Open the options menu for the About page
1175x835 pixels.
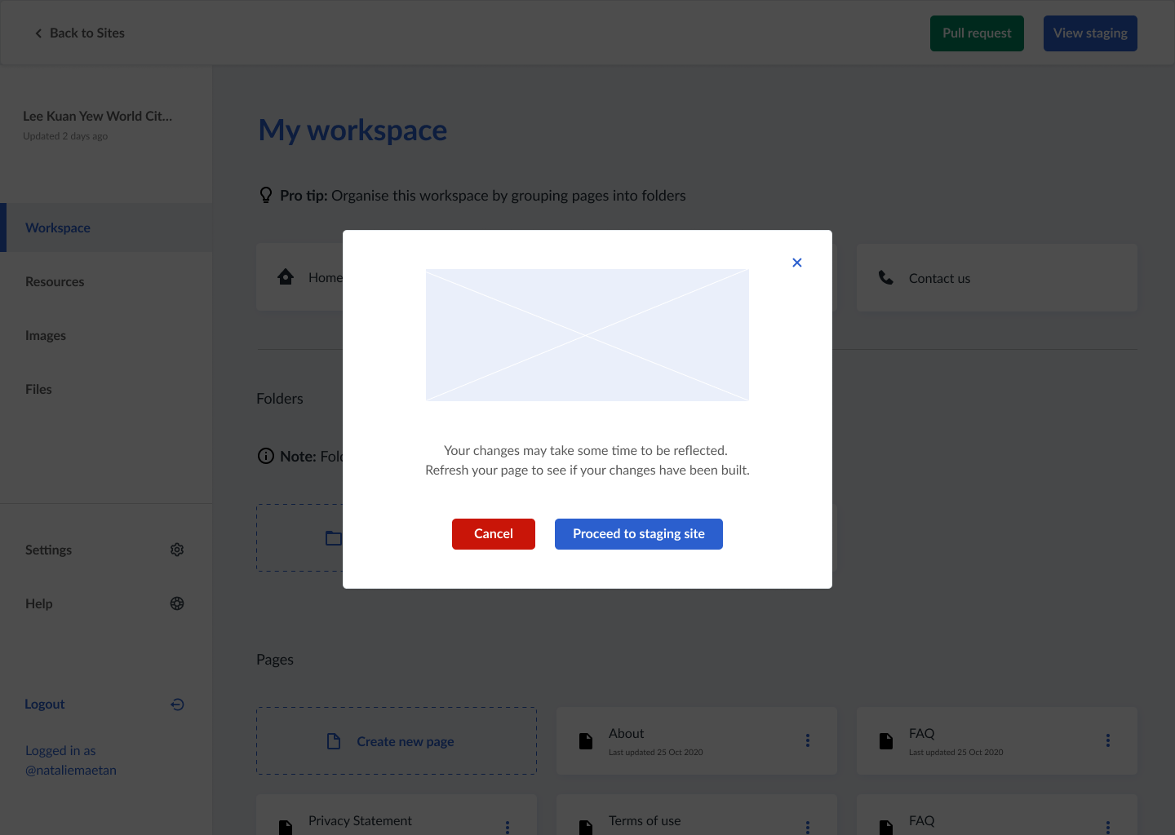[x=807, y=740]
